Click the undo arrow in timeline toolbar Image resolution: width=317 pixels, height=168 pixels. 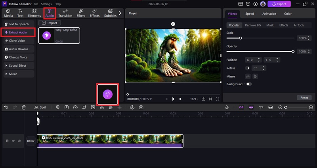6,107
